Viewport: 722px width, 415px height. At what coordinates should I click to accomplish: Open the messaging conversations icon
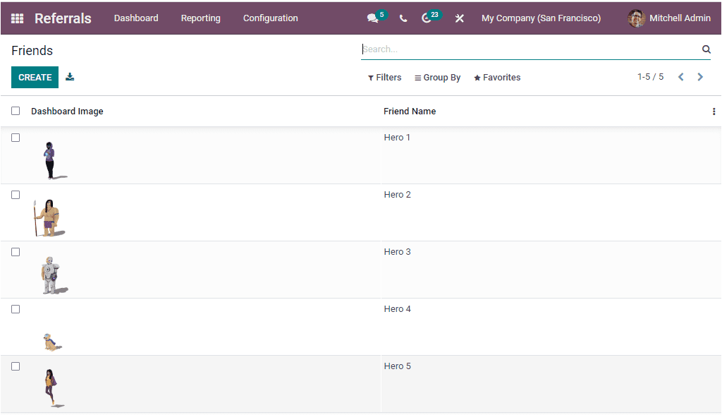(372, 18)
